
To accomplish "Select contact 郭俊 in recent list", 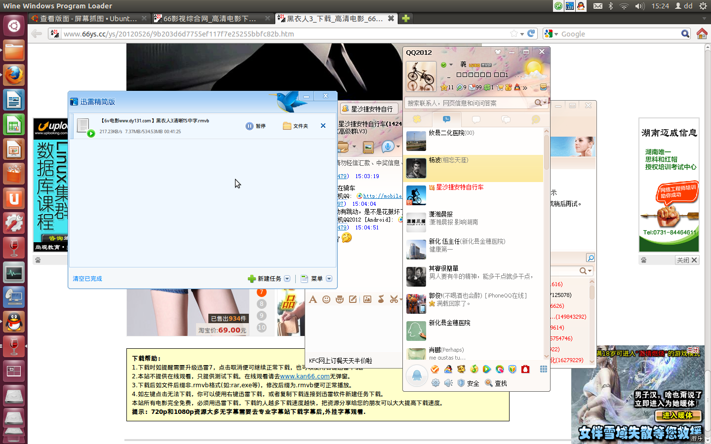I will pyautogui.click(x=473, y=304).
